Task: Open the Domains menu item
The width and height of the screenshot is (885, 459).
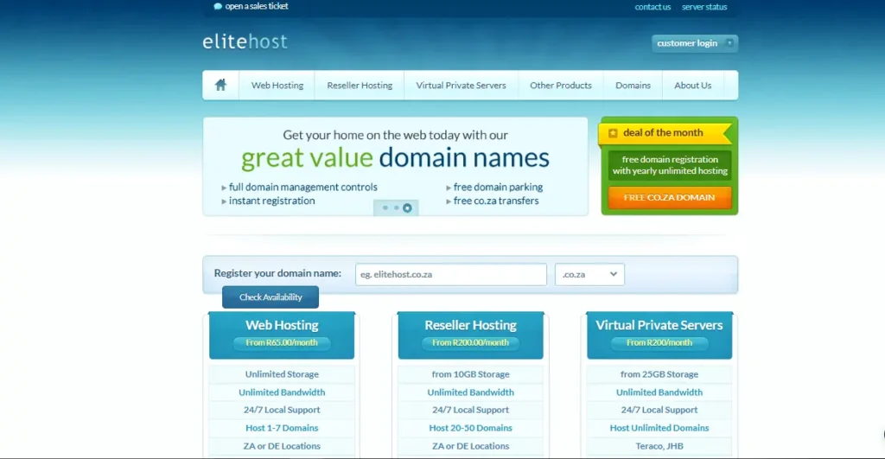Action: point(633,86)
